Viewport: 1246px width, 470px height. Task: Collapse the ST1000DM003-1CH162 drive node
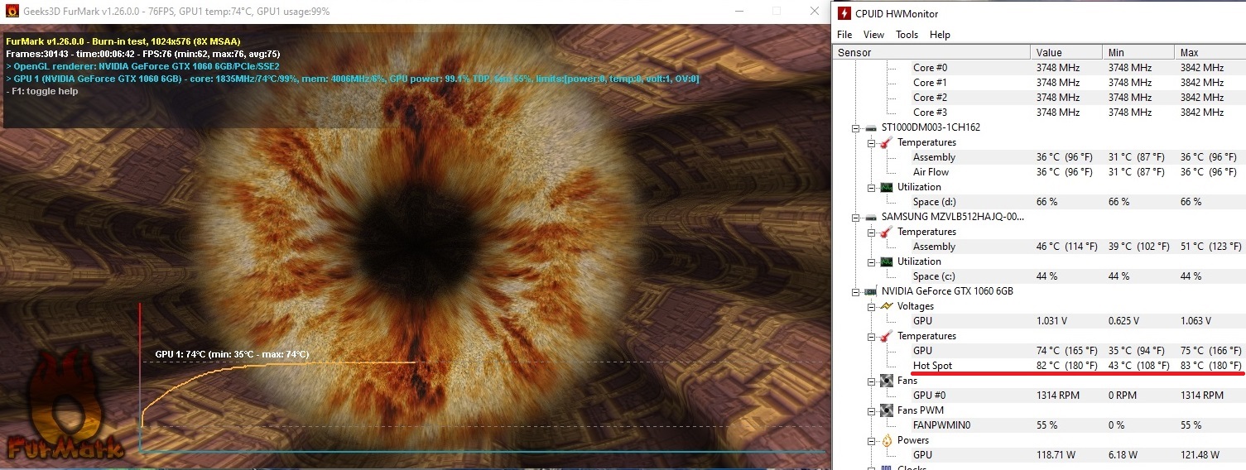click(857, 127)
